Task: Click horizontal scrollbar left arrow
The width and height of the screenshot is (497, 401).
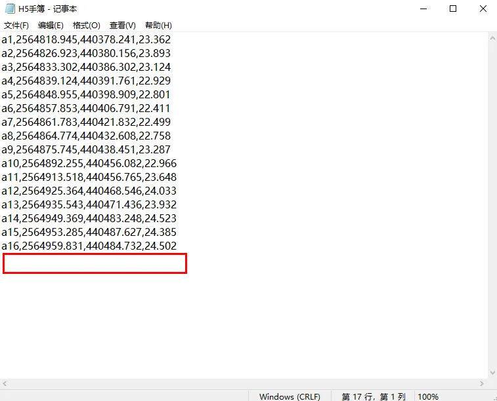Action: (5, 383)
